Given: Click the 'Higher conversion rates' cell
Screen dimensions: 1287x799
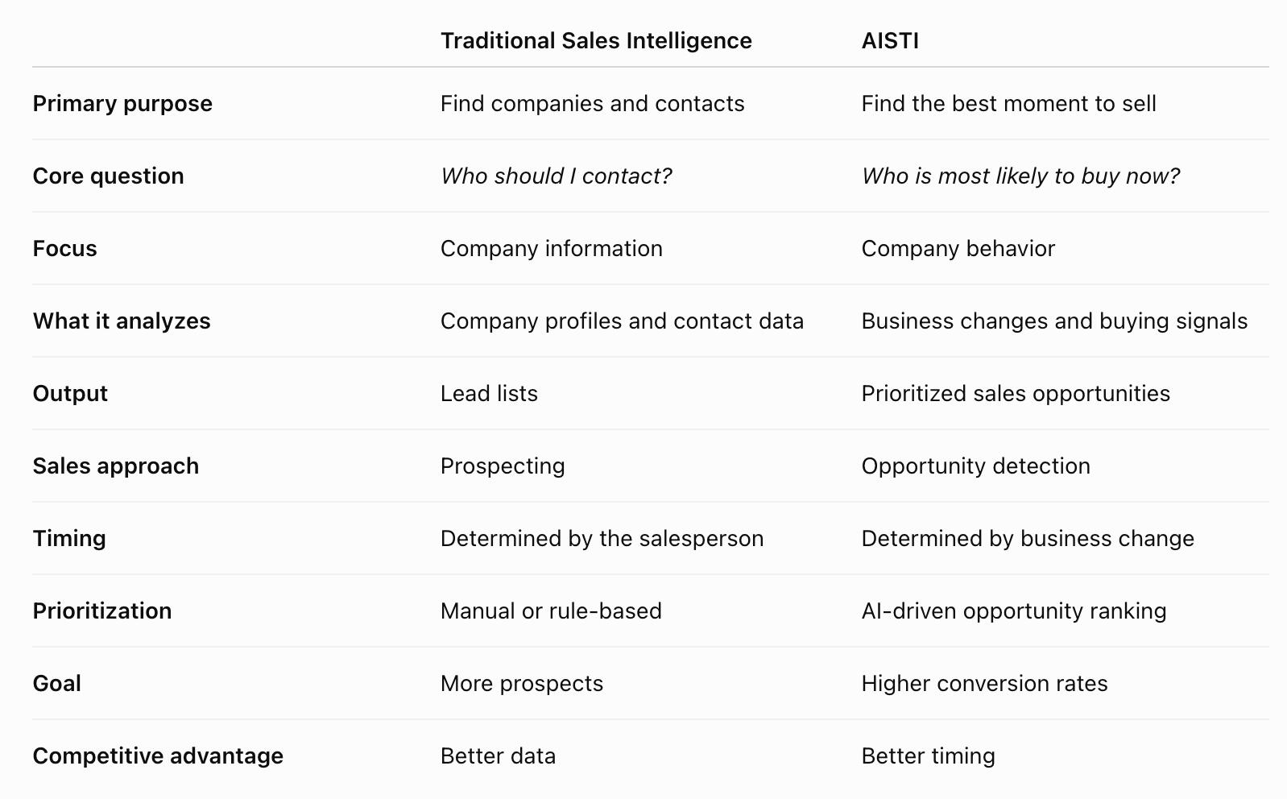Looking at the screenshot, I should [984, 684].
